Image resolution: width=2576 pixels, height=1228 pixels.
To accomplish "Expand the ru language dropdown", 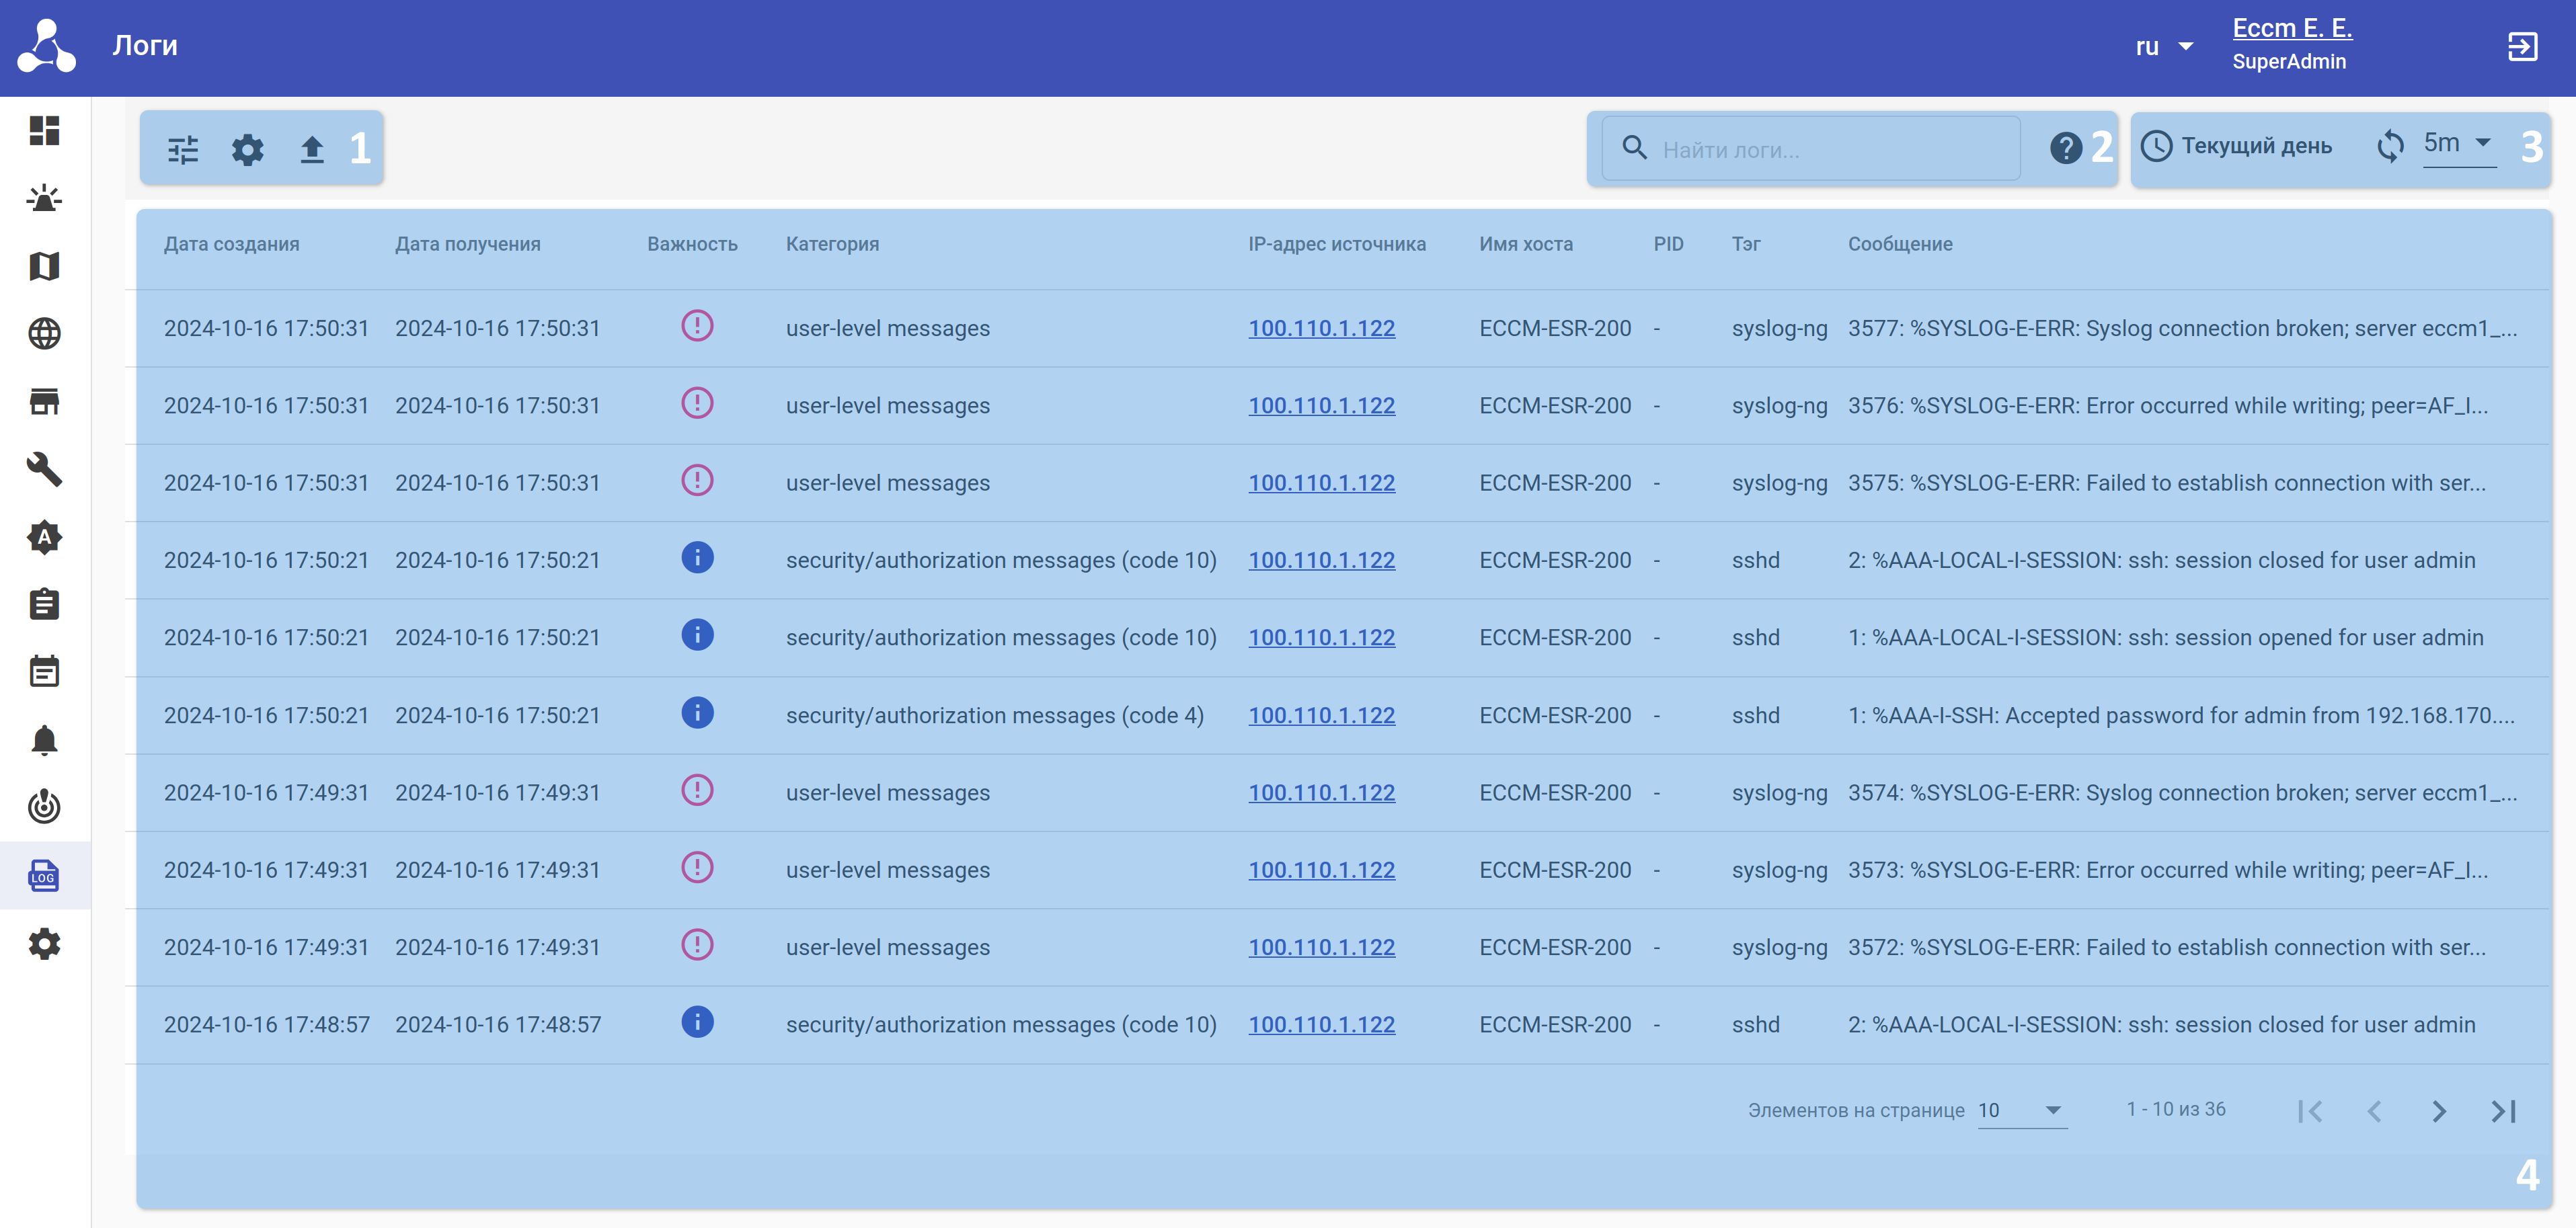I will coord(2164,47).
